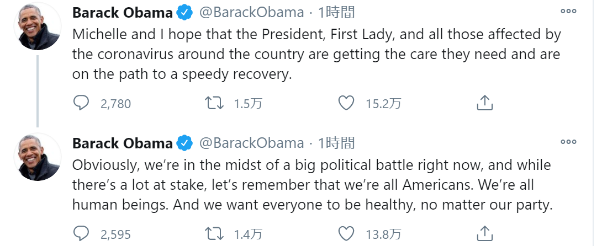Reply to the coronavirus recovery tweet
The height and width of the screenshot is (246, 602).
pyautogui.click(x=81, y=103)
